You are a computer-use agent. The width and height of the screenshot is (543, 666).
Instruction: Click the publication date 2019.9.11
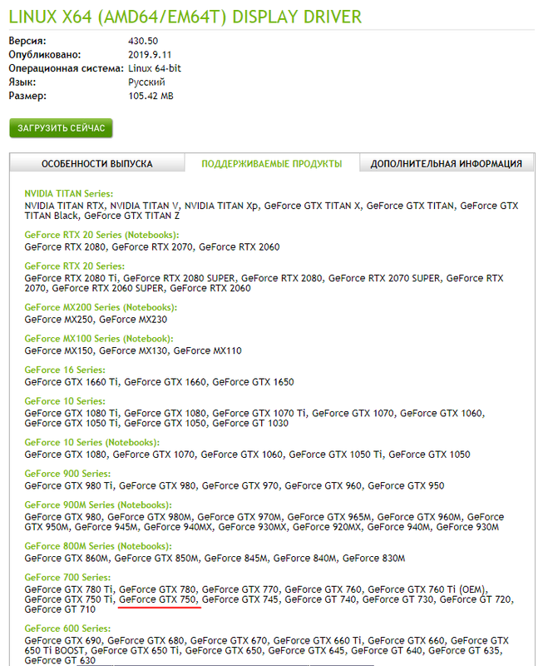click(x=150, y=55)
